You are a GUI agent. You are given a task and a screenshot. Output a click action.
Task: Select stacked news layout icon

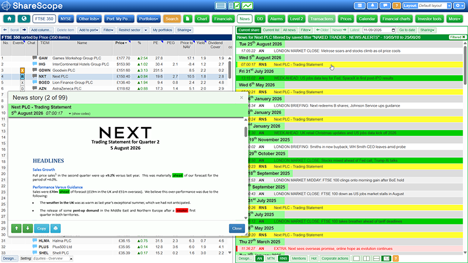pos(376,258)
